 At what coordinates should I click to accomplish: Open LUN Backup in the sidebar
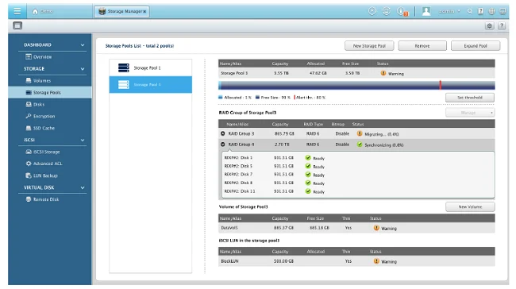pos(45,175)
